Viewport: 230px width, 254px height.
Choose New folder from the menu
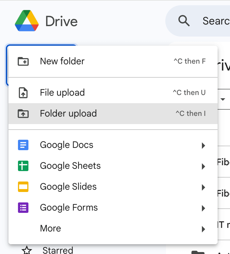coord(113,61)
